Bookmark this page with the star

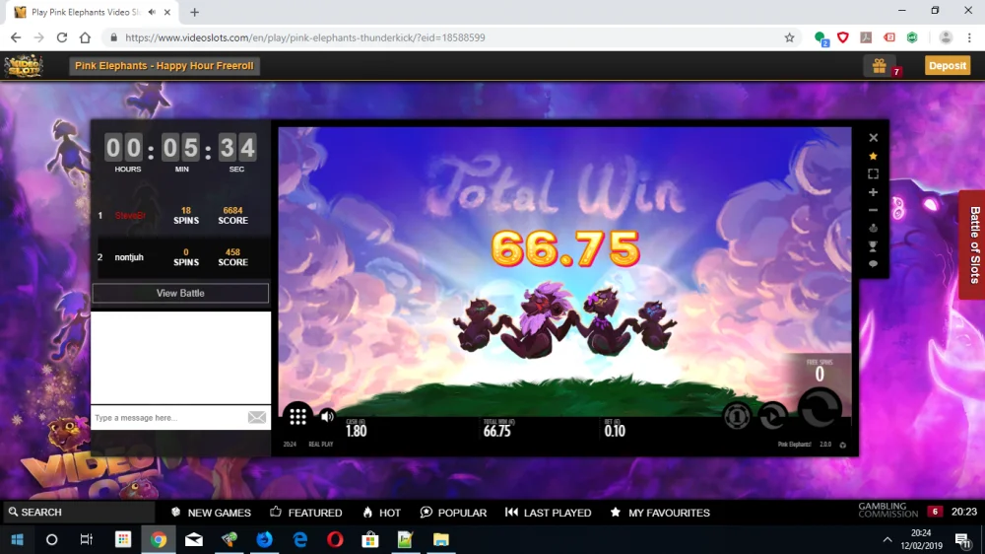(790, 37)
